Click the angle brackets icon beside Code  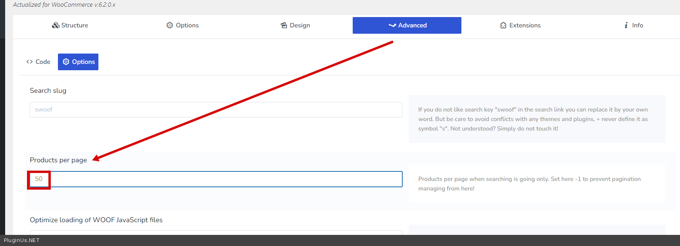pos(29,62)
